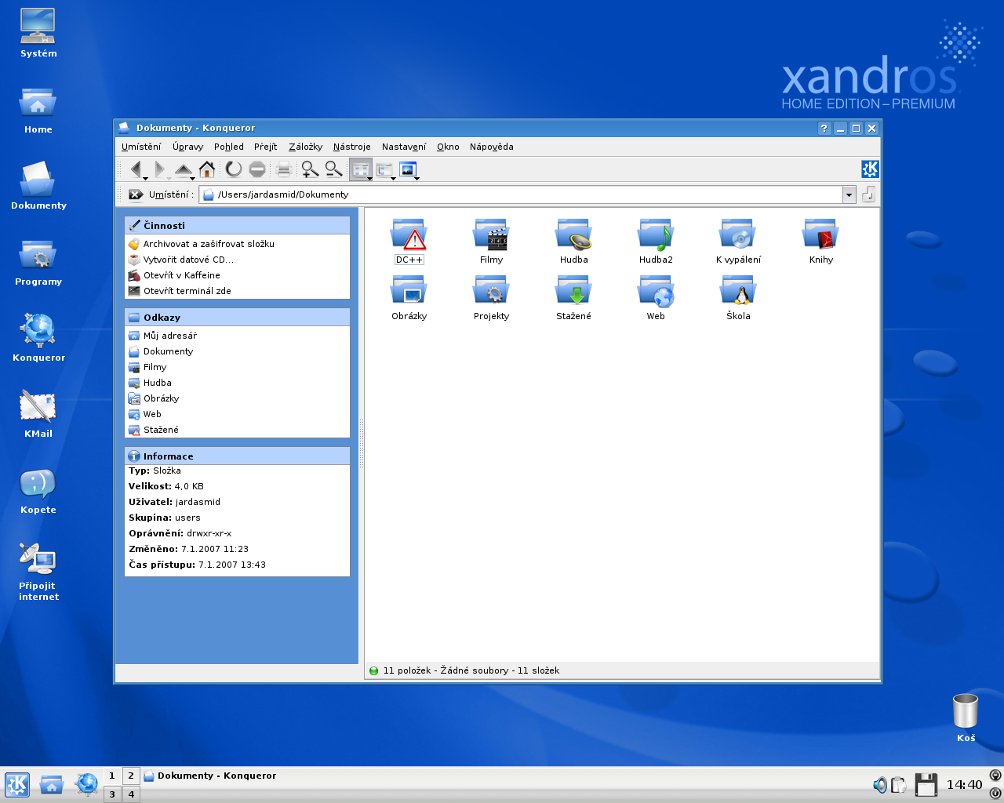Click the image preview toolbar button

(407, 169)
